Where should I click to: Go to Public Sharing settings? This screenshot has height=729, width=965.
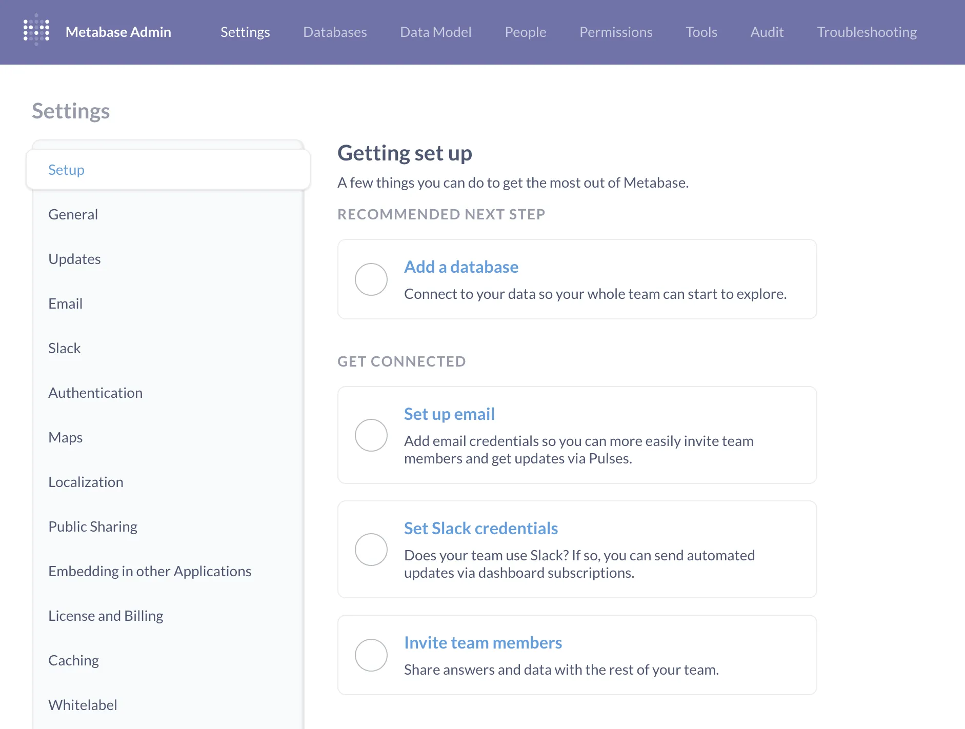92,526
